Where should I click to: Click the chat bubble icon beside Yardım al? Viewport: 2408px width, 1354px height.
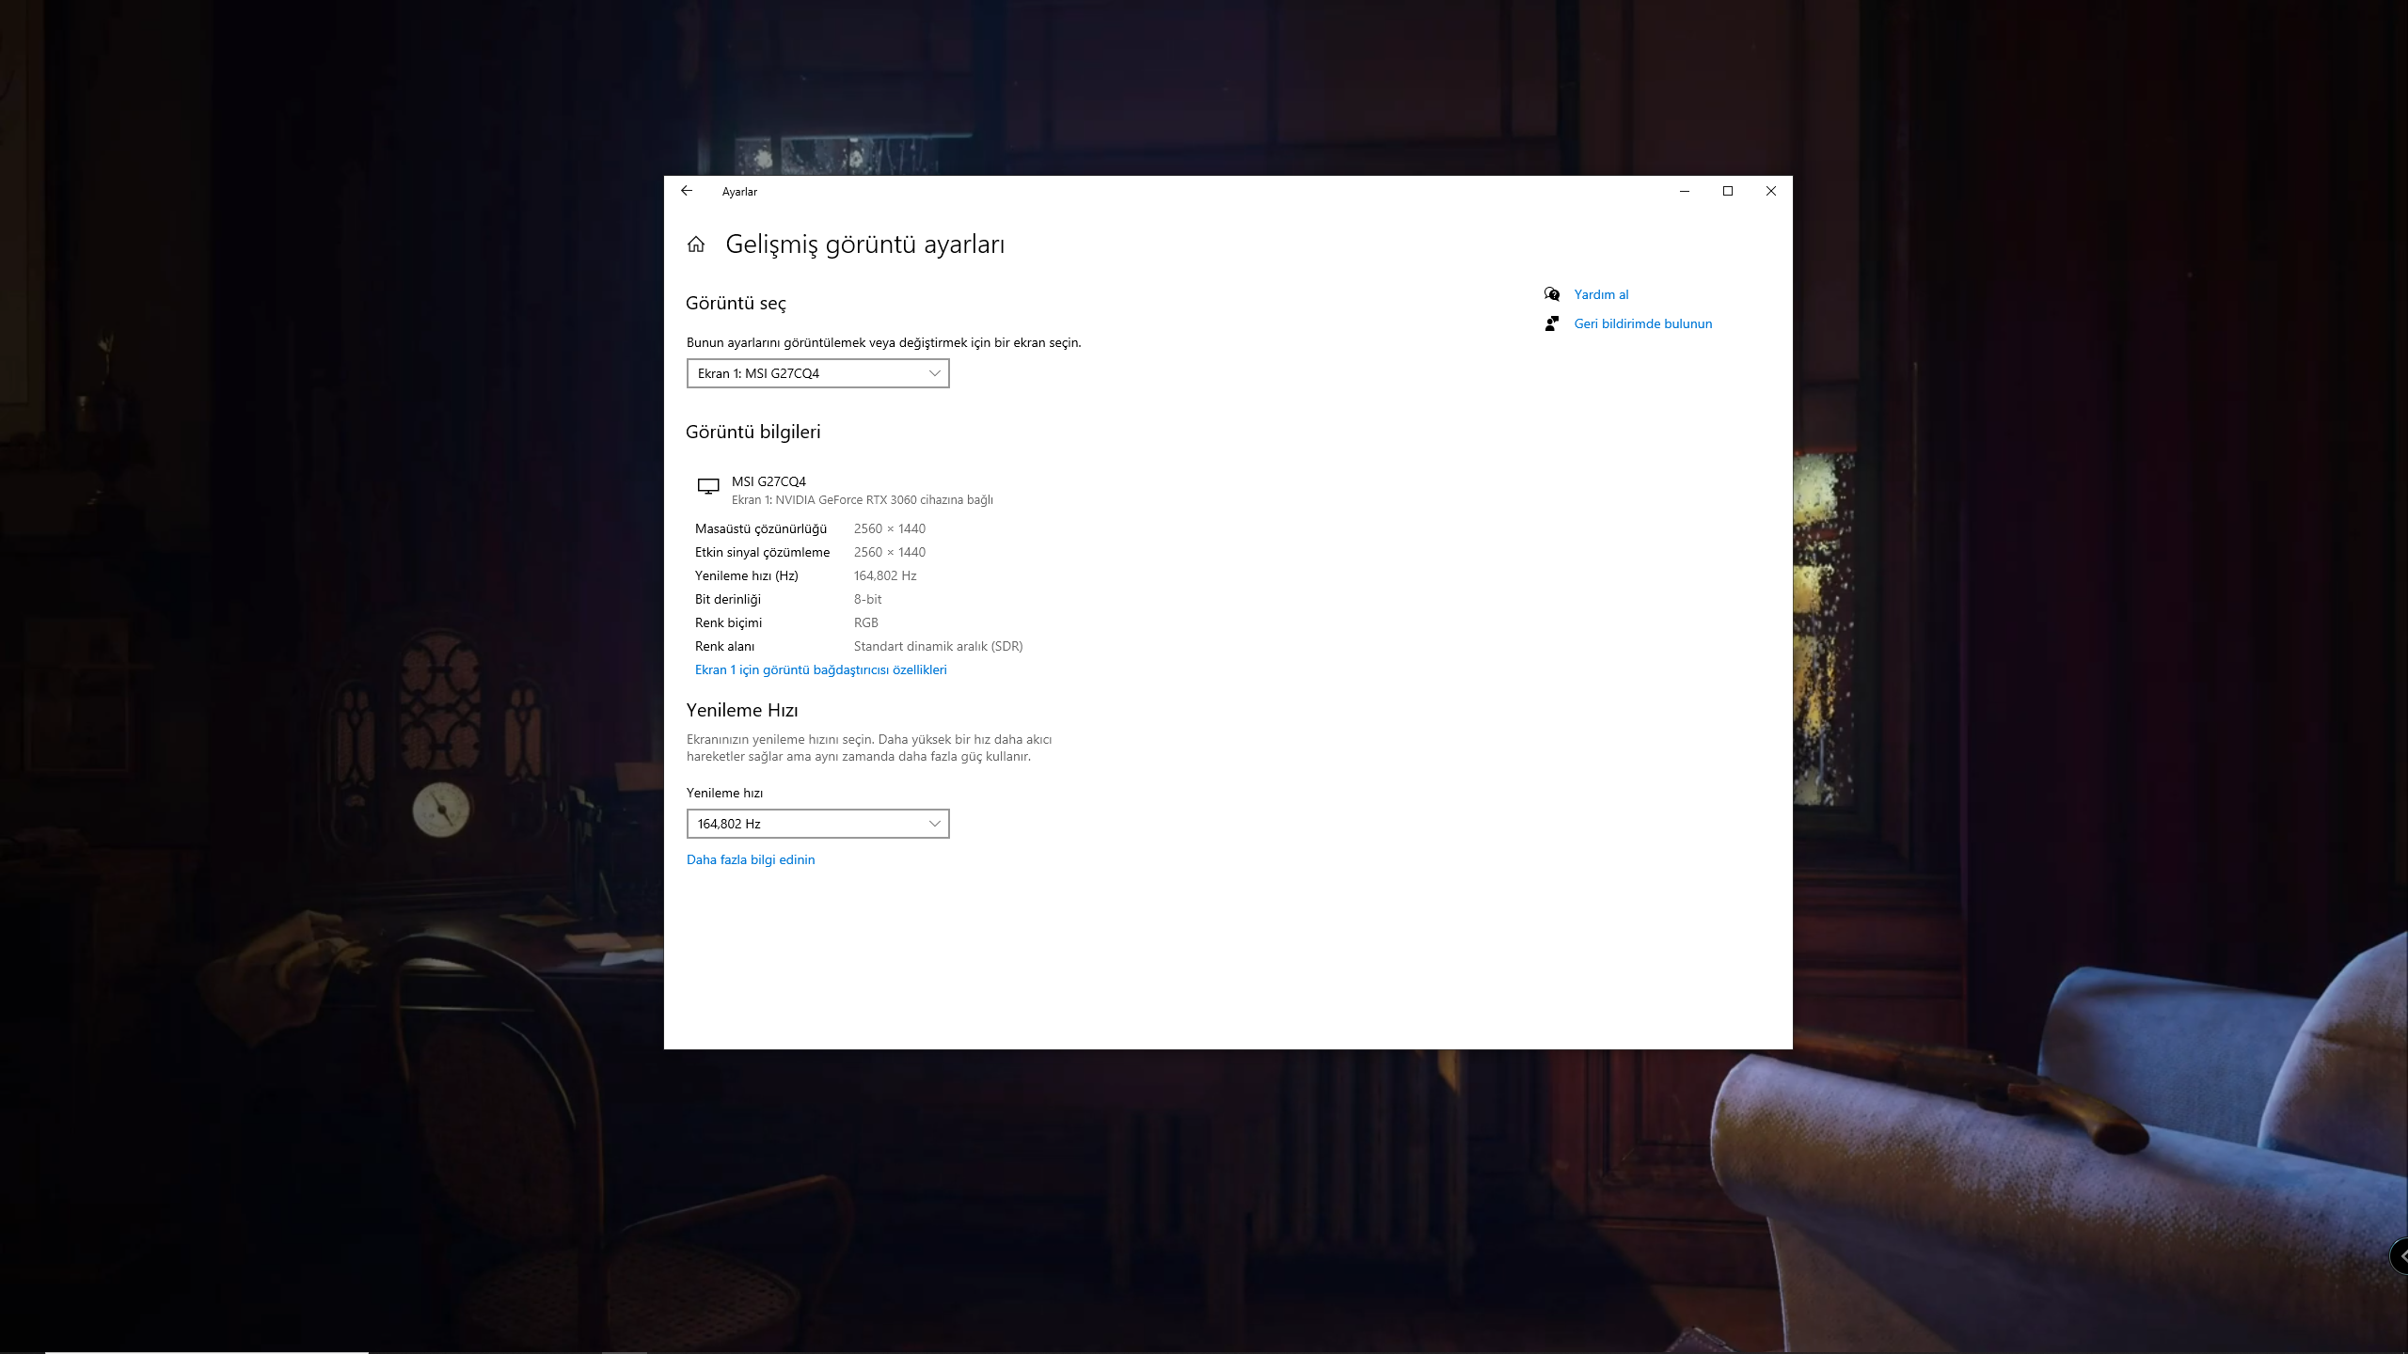[x=1552, y=294]
